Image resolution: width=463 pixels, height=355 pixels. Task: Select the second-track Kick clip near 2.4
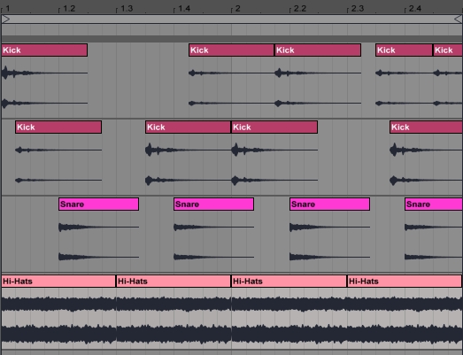click(x=426, y=127)
